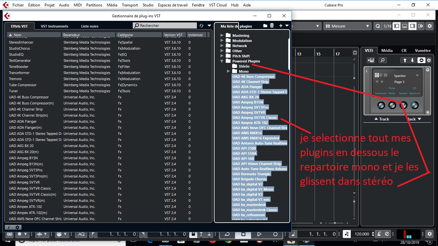The image size is (438, 246).
Task: Show plug-in information with the i icon
Action: coord(9,227)
